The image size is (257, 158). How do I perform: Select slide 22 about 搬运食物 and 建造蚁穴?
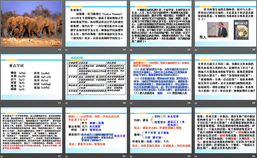point(96,131)
